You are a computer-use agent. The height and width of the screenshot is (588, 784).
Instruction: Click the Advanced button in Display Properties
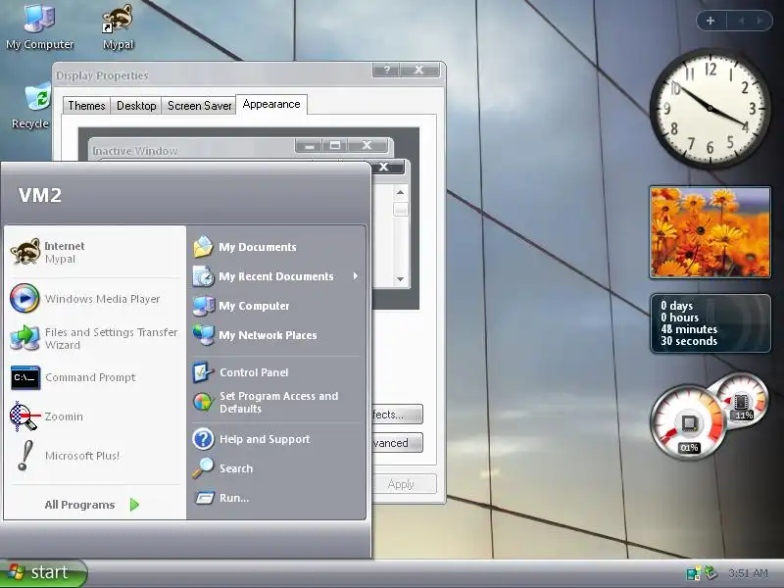[398, 443]
